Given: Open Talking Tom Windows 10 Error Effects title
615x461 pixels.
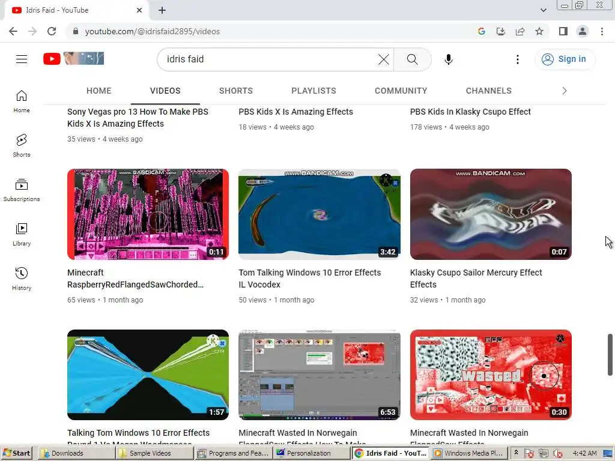Looking at the screenshot, I should pos(138,438).
